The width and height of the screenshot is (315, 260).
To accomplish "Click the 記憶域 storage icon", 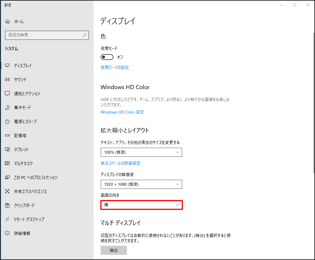I will click(7, 135).
